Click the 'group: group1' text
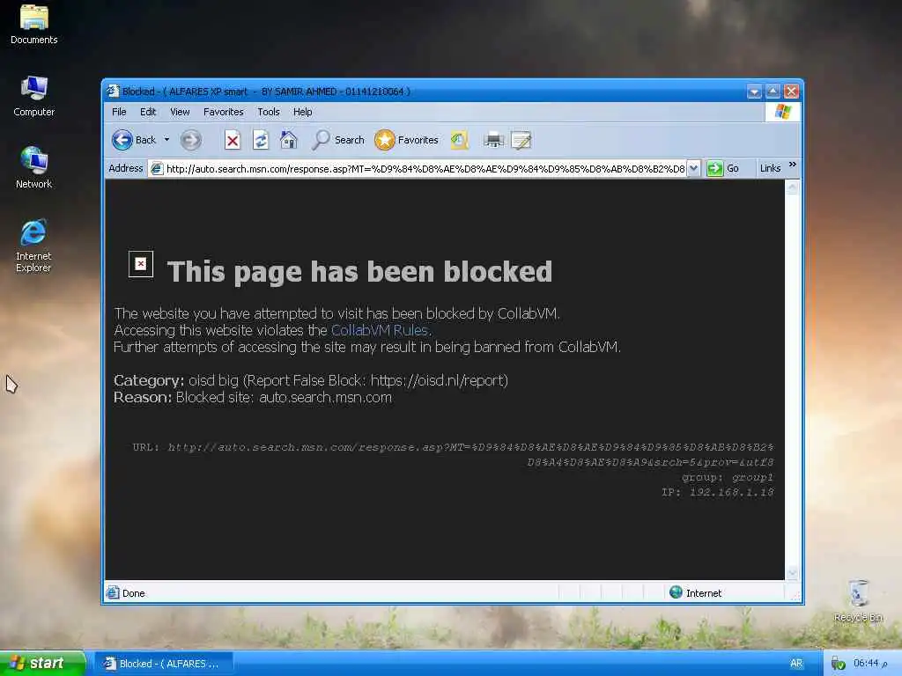Viewport: 902px width, 676px height. pyautogui.click(x=728, y=477)
